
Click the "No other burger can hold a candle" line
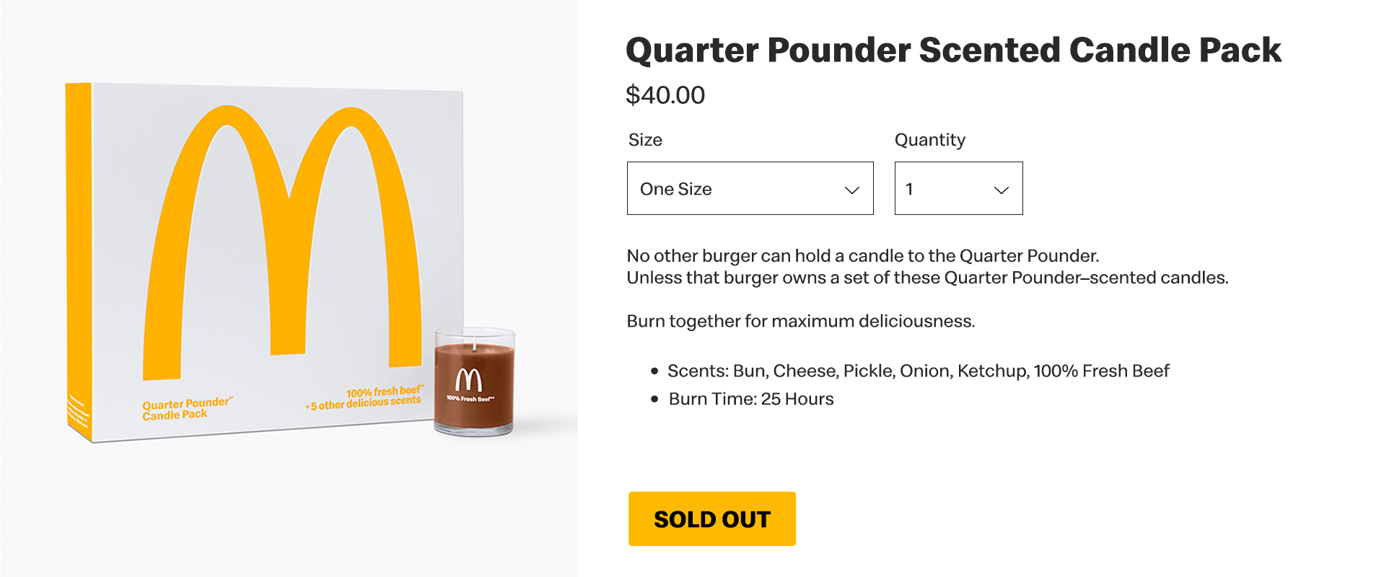pyautogui.click(x=862, y=256)
